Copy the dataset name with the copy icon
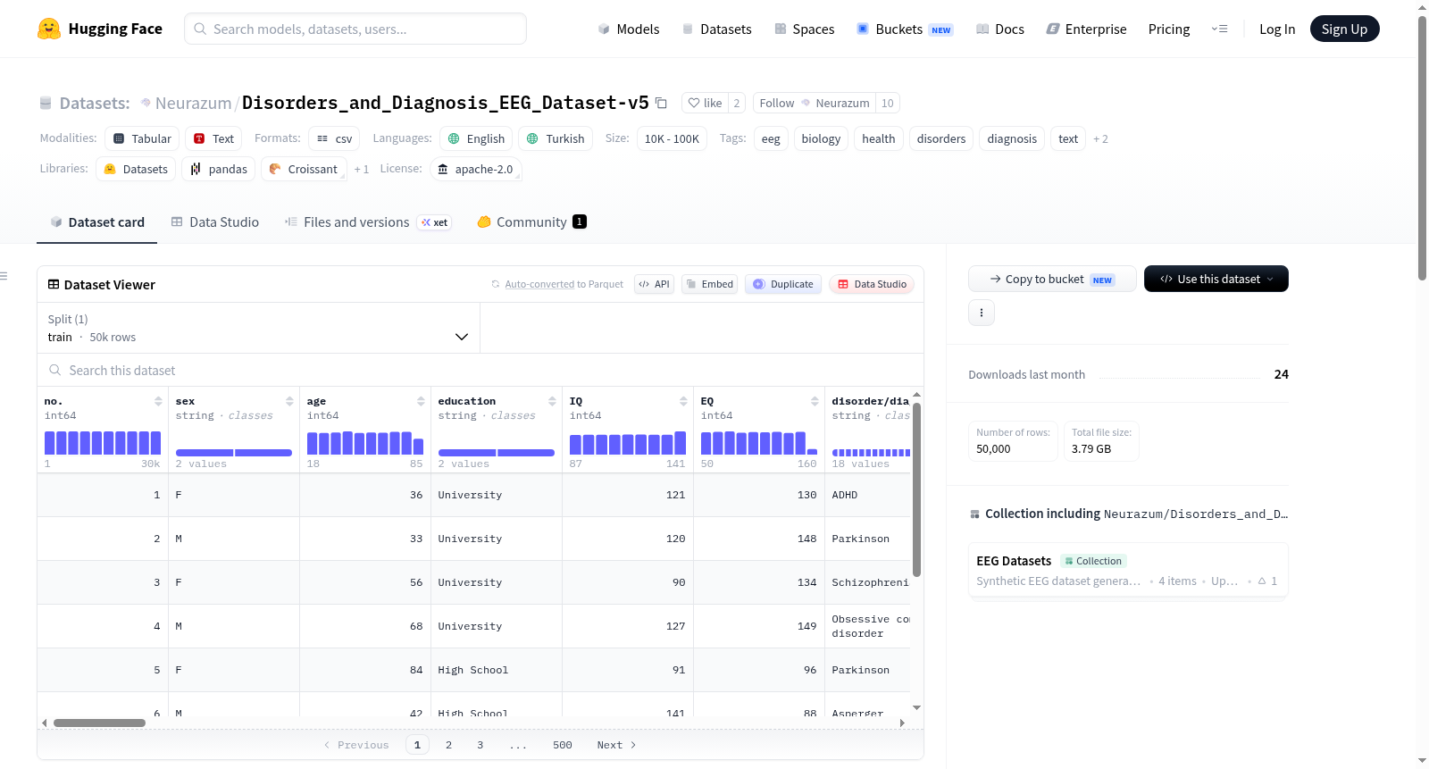 pos(661,103)
